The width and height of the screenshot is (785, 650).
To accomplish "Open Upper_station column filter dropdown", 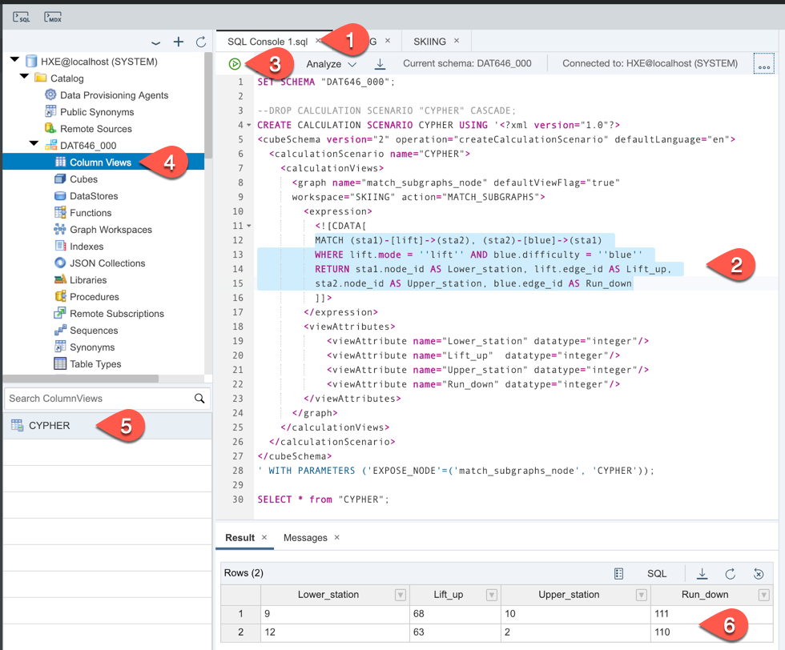I will pyautogui.click(x=642, y=595).
